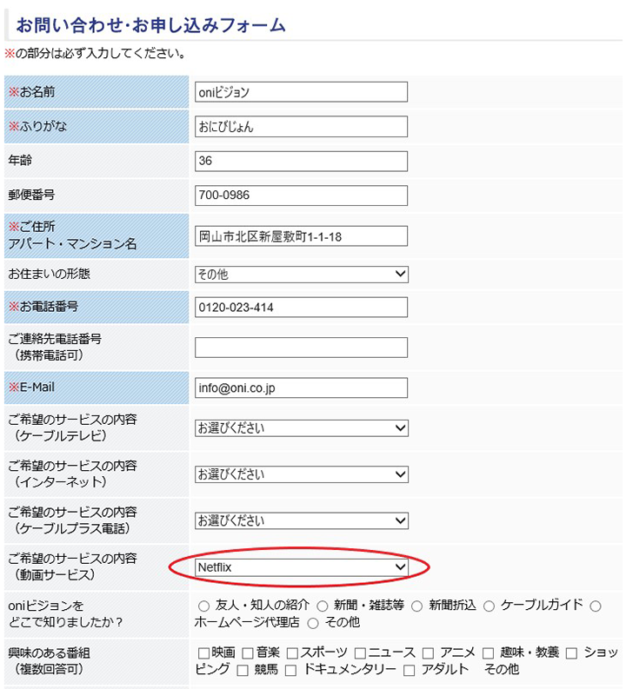Tick the スポーツ checkbox
This screenshot has height=689, width=626.
tap(292, 653)
